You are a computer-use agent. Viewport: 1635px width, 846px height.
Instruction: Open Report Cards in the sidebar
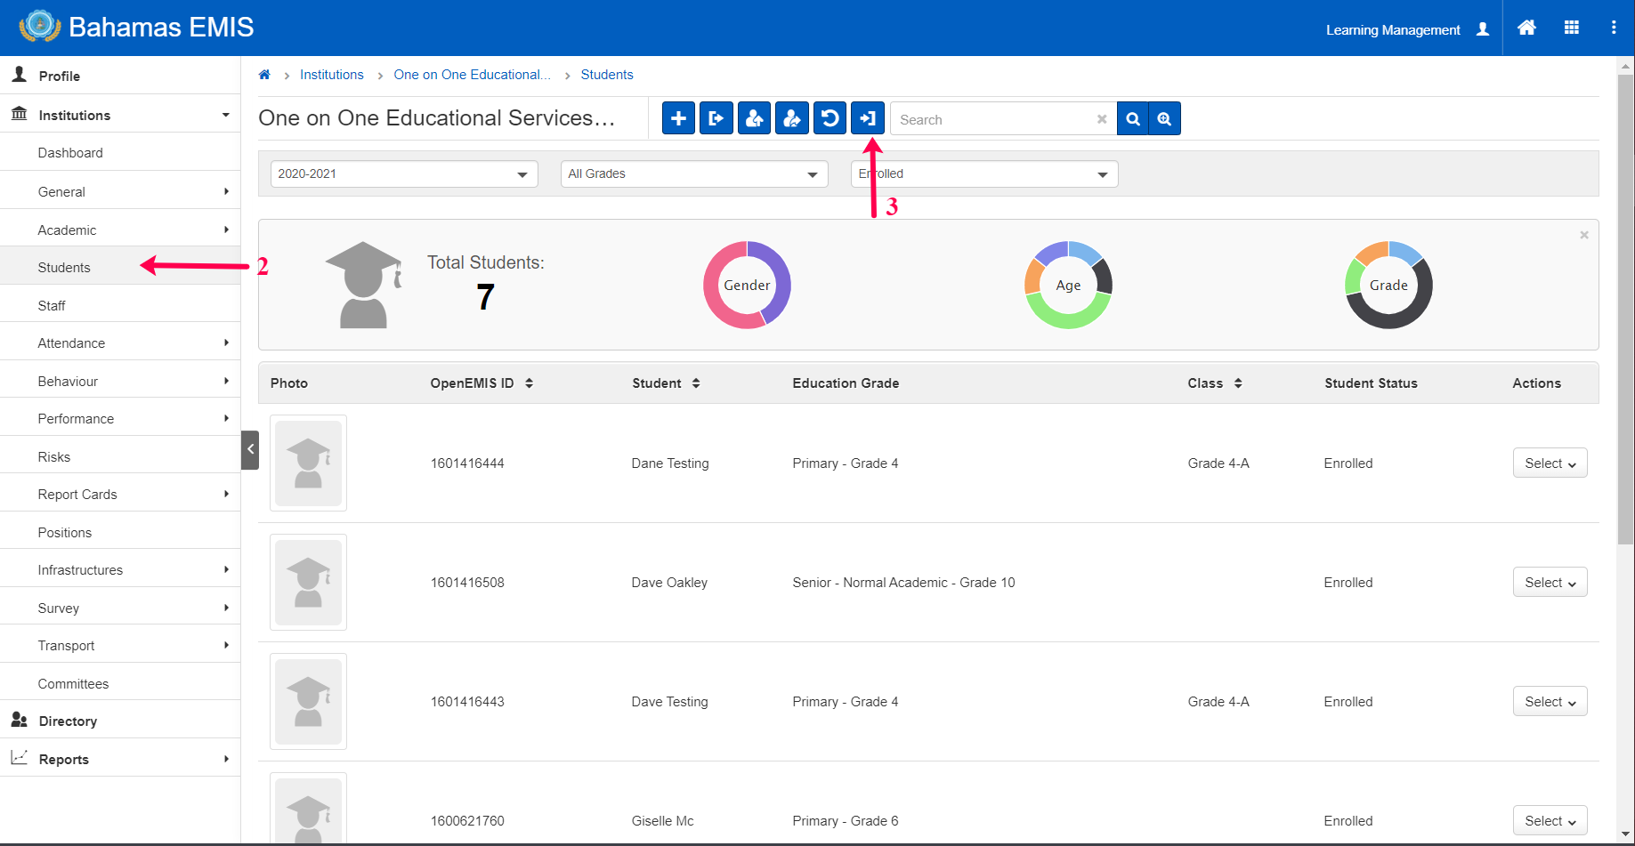click(x=77, y=495)
